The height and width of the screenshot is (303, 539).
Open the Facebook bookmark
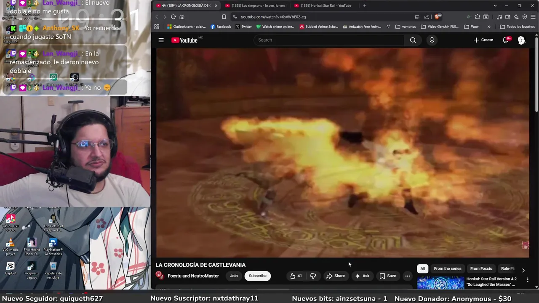pyautogui.click(x=221, y=27)
